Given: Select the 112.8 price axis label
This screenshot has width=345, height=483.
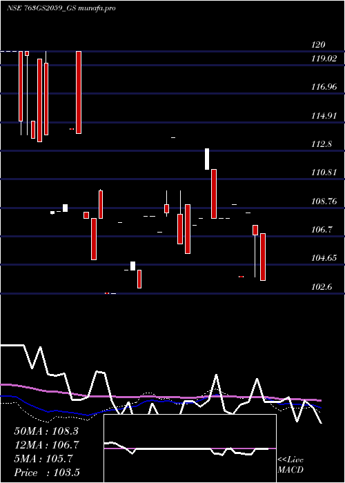Looking at the screenshot, I should (322, 144).
